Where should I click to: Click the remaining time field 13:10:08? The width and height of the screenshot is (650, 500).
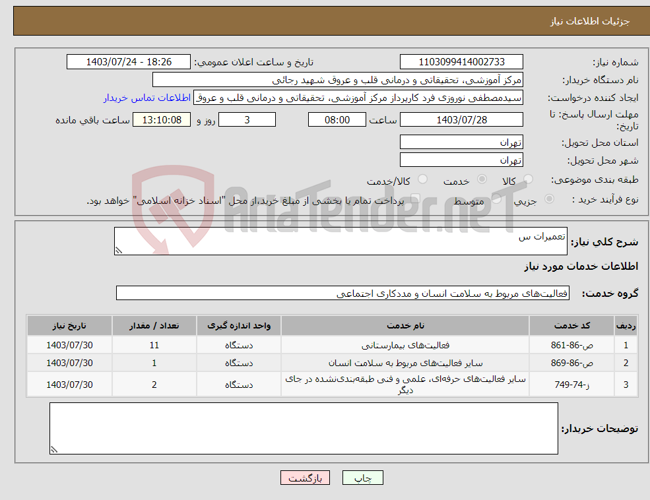162,119
